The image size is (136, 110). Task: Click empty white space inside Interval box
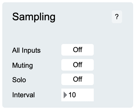85,95
